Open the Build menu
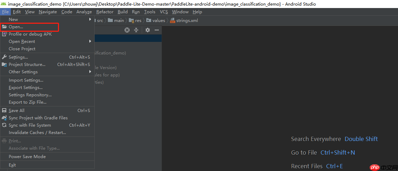398x171 pixels. tap(123, 12)
